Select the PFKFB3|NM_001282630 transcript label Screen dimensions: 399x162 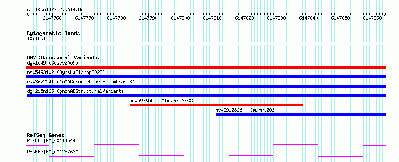click(x=52, y=152)
